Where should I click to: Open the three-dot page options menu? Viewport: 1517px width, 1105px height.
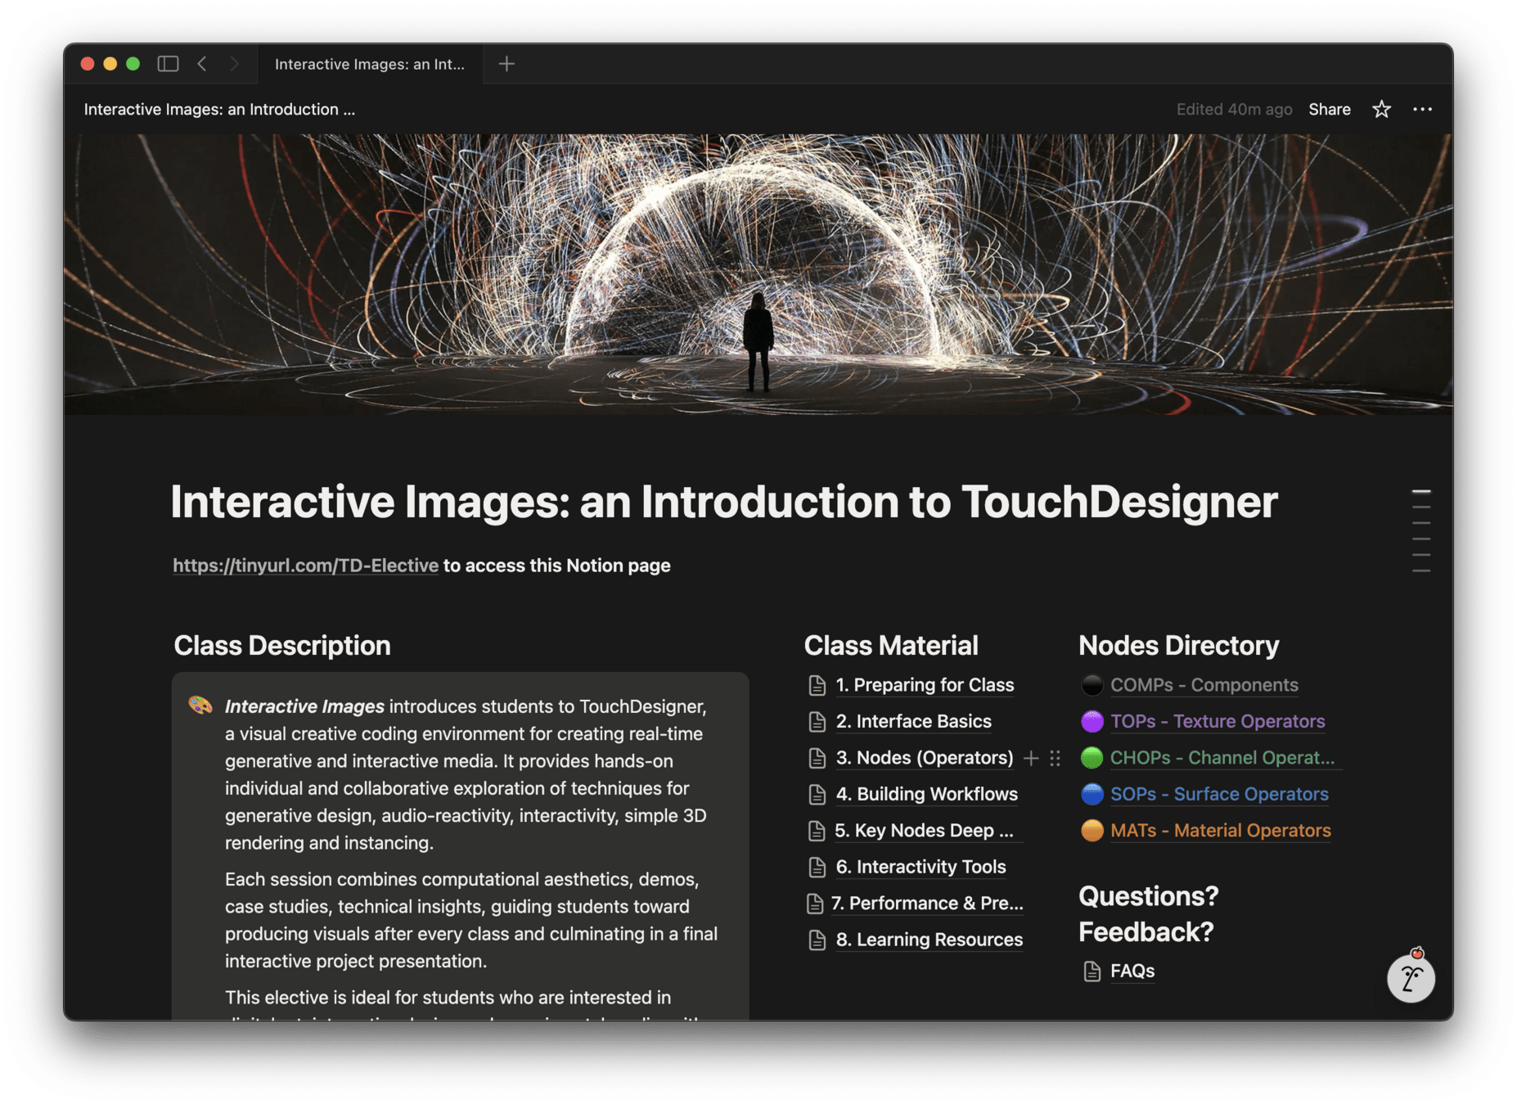coord(1422,110)
